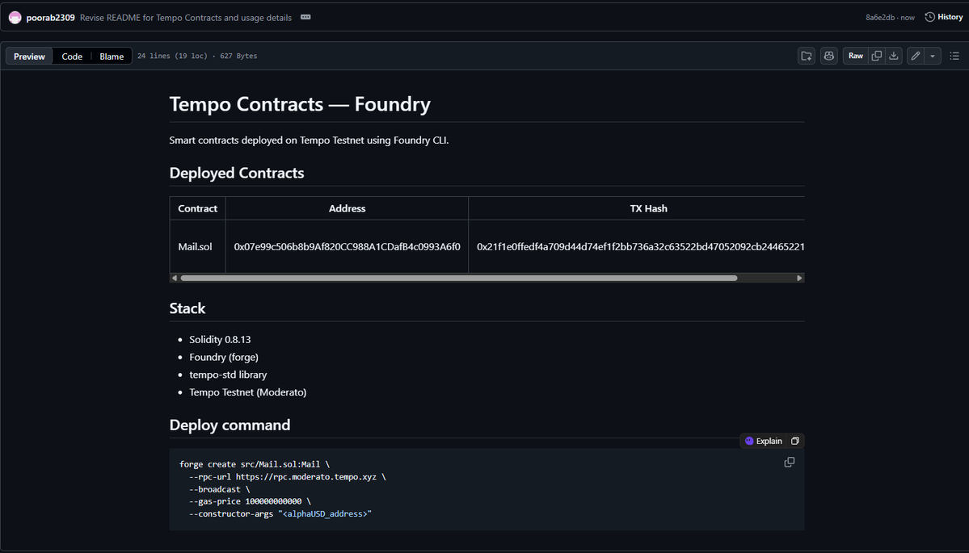Copy raw file contents
The width and height of the screenshot is (969, 553).
(876, 57)
